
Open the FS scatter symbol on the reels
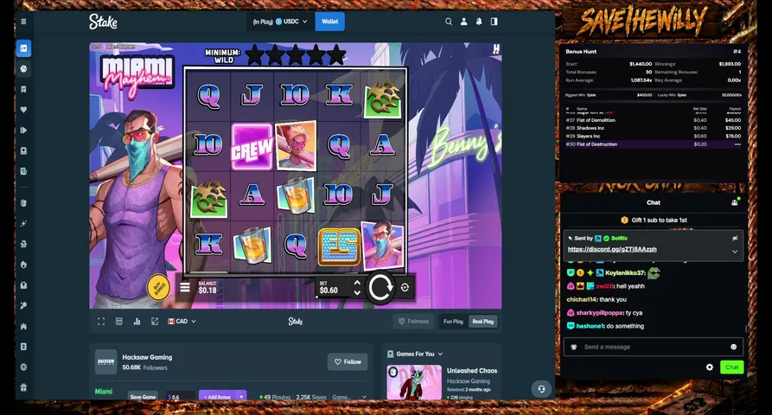[x=338, y=246]
